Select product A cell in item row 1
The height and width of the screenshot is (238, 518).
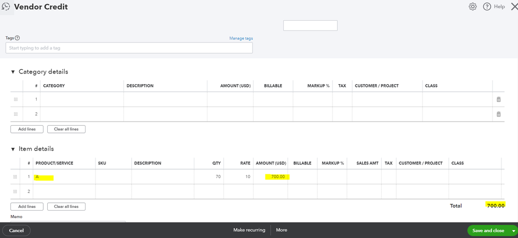click(62, 177)
